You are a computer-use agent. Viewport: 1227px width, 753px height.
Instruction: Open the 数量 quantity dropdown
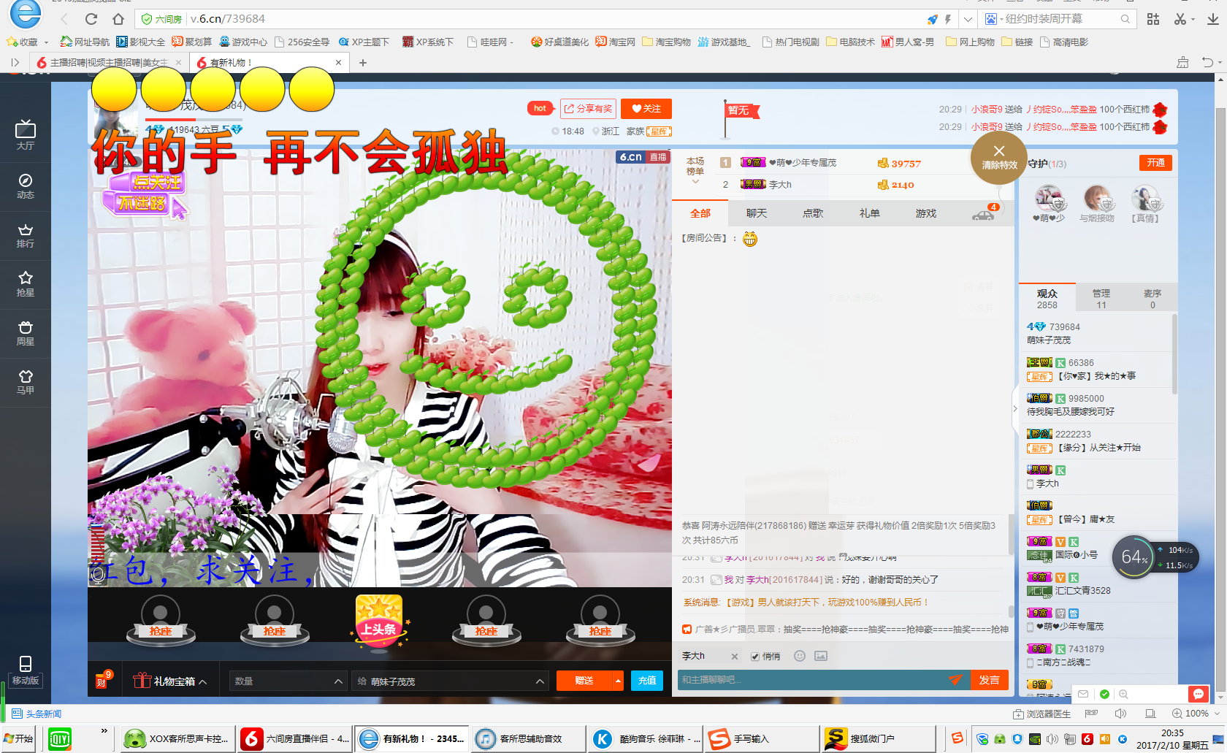point(287,681)
